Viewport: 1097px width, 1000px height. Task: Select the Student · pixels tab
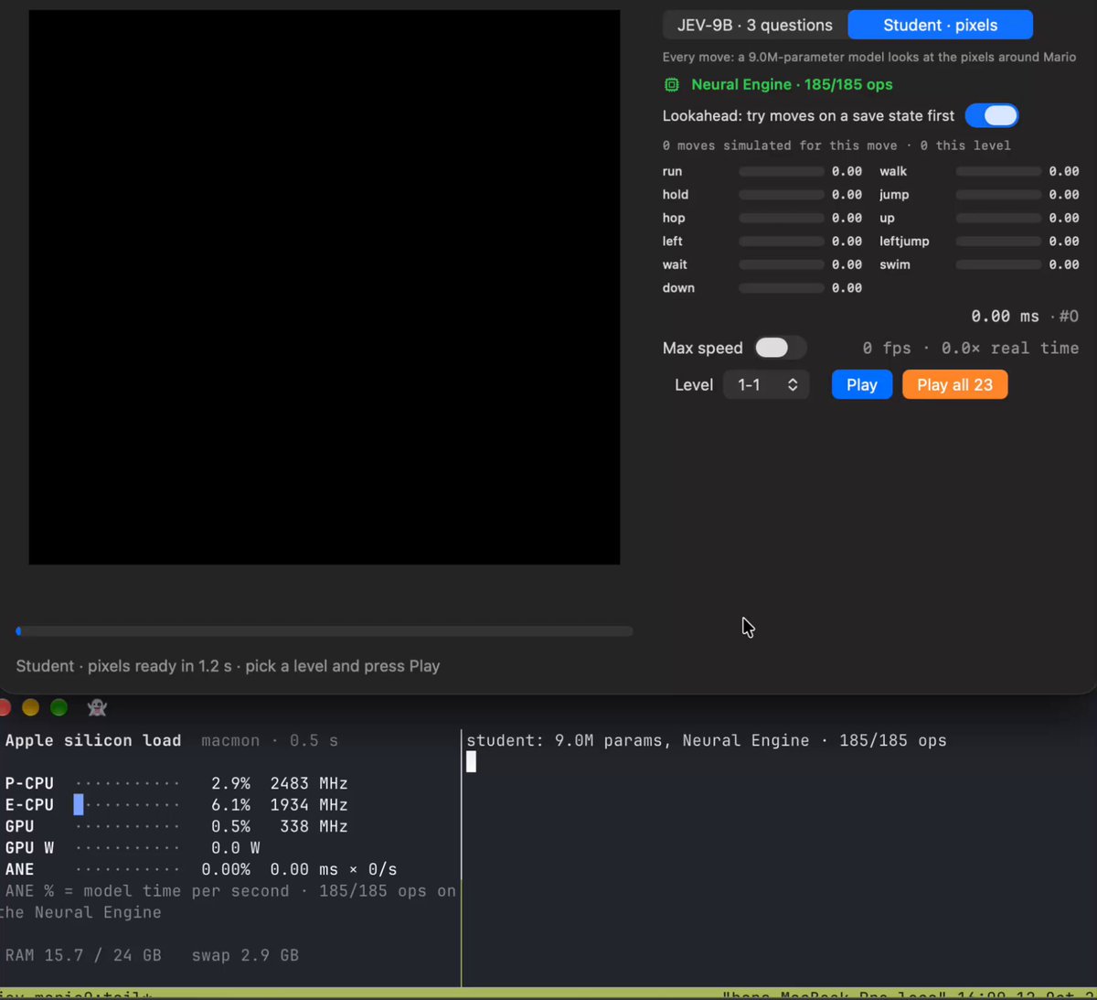(x=941, y=26)
